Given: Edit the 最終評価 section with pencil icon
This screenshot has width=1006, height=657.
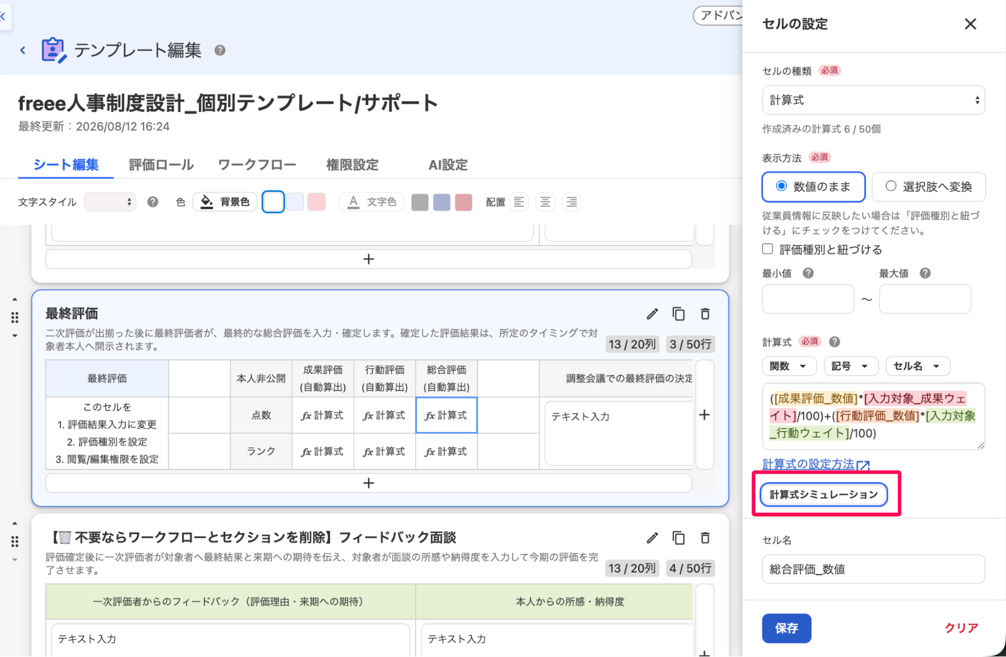Looking at the screenshot, I should [652, 314].
